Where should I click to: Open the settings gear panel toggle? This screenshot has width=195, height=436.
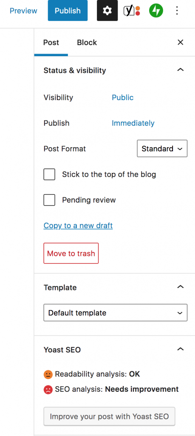107,11
